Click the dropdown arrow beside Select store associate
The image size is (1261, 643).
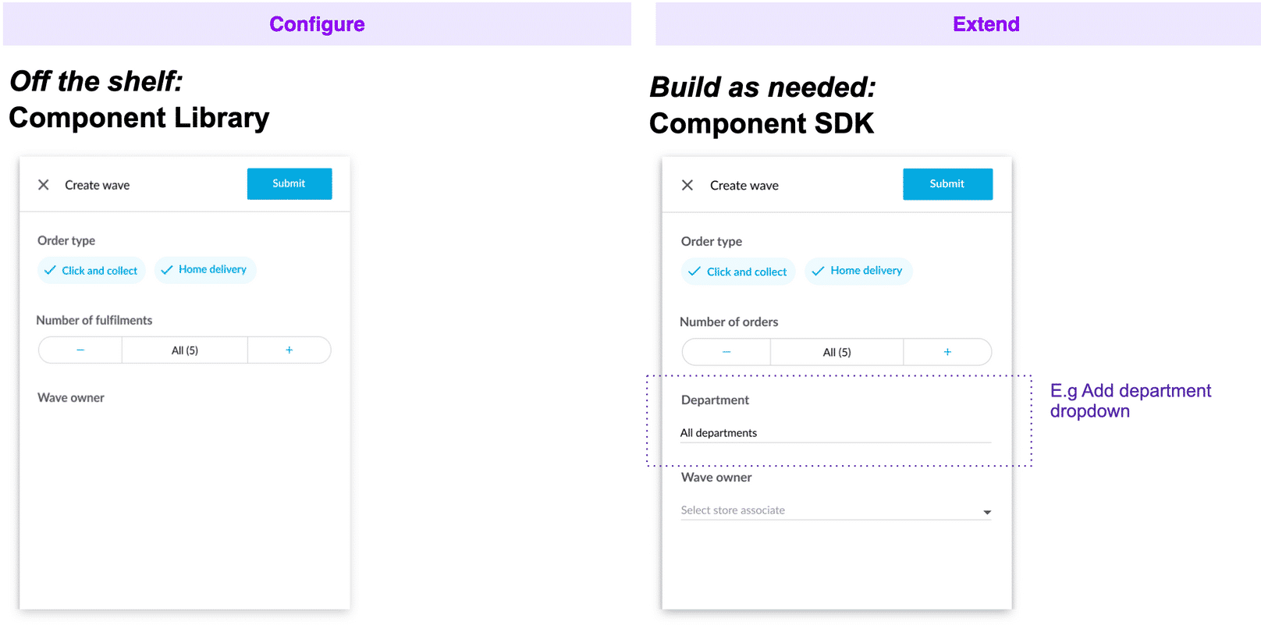986,511
